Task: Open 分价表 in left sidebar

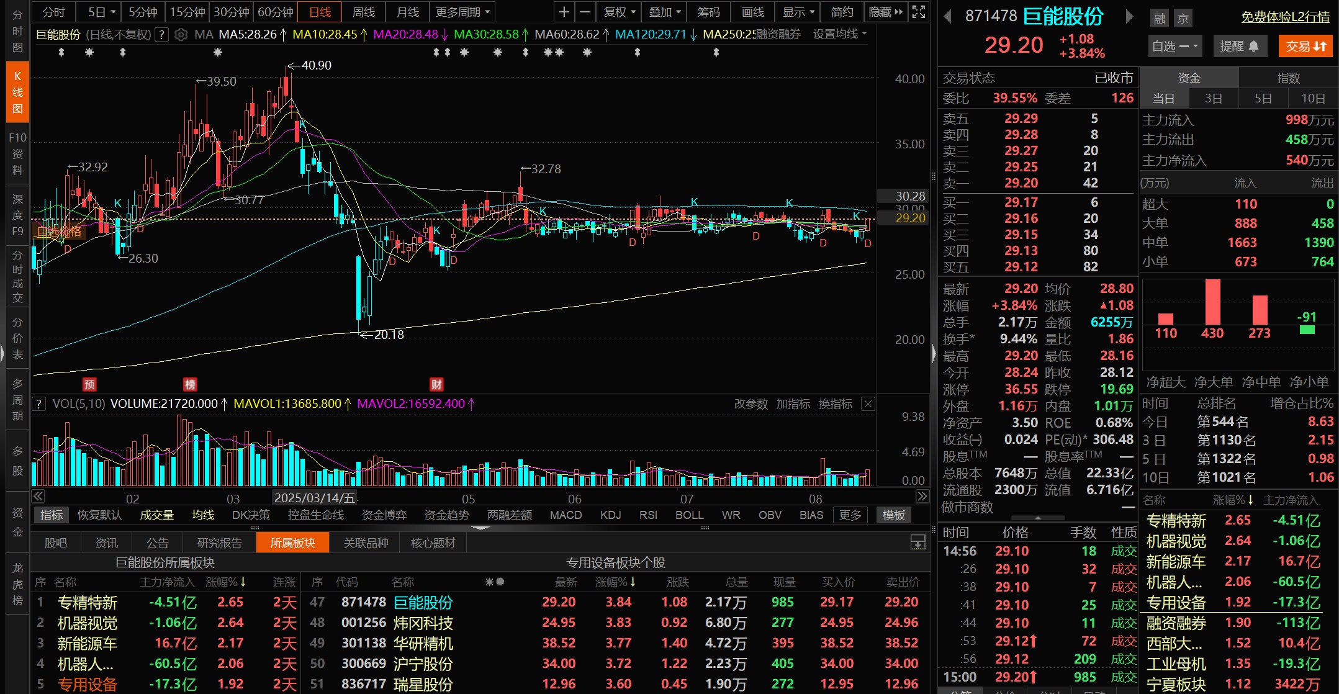Action: (17, 338)
